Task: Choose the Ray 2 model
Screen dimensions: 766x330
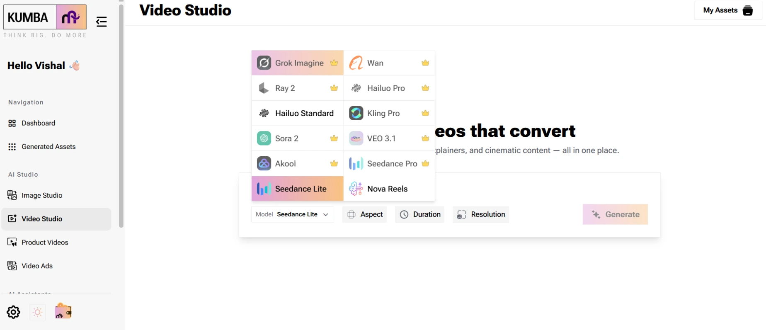Action: pyautogui.click(x=298, y=88)
